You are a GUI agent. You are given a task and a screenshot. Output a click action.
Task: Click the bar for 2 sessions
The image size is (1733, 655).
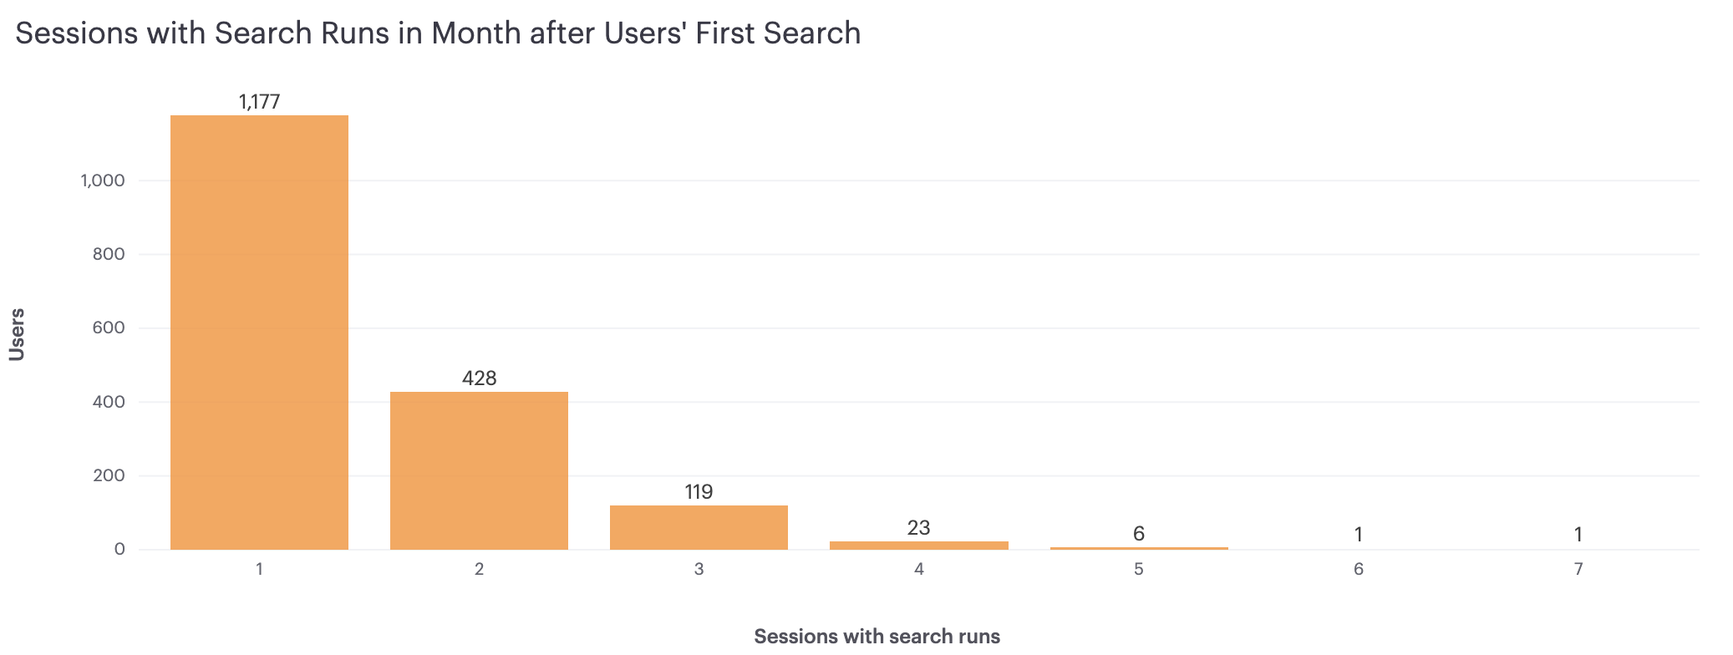click(479, 470)
